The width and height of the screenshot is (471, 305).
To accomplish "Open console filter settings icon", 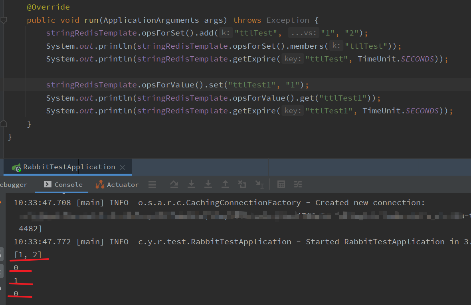I will click(x=298, y=184).
